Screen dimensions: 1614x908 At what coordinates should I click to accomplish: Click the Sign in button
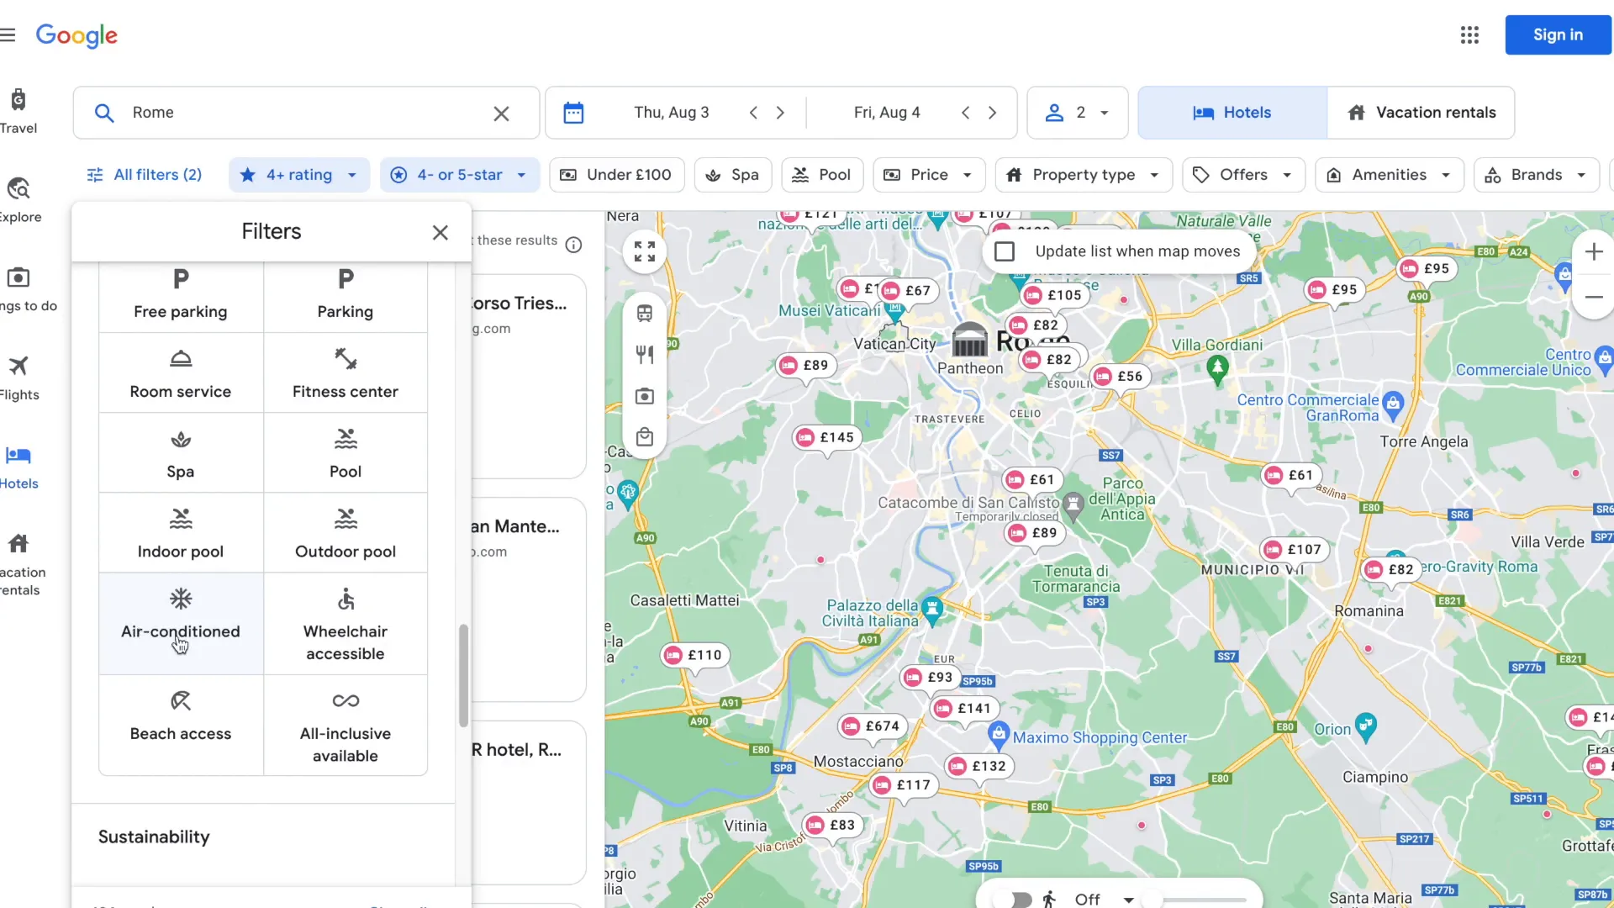point(1558,35)
